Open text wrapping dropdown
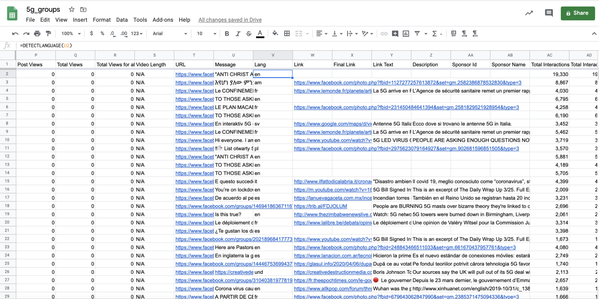The image size is (599, 299). tap(352, 34)
